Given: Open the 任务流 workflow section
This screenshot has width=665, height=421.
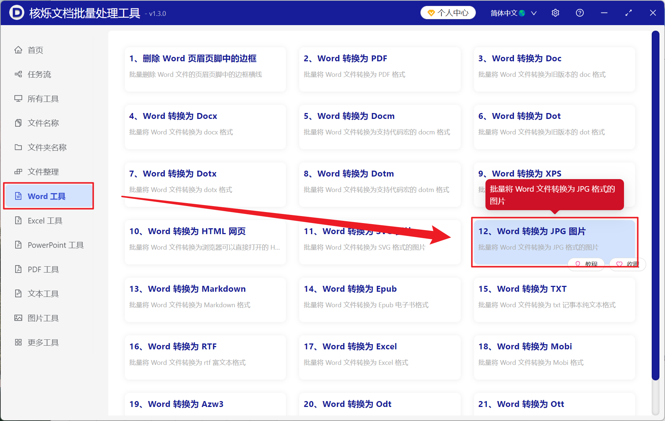Looking at the screenshot, I should pos(37,74).
